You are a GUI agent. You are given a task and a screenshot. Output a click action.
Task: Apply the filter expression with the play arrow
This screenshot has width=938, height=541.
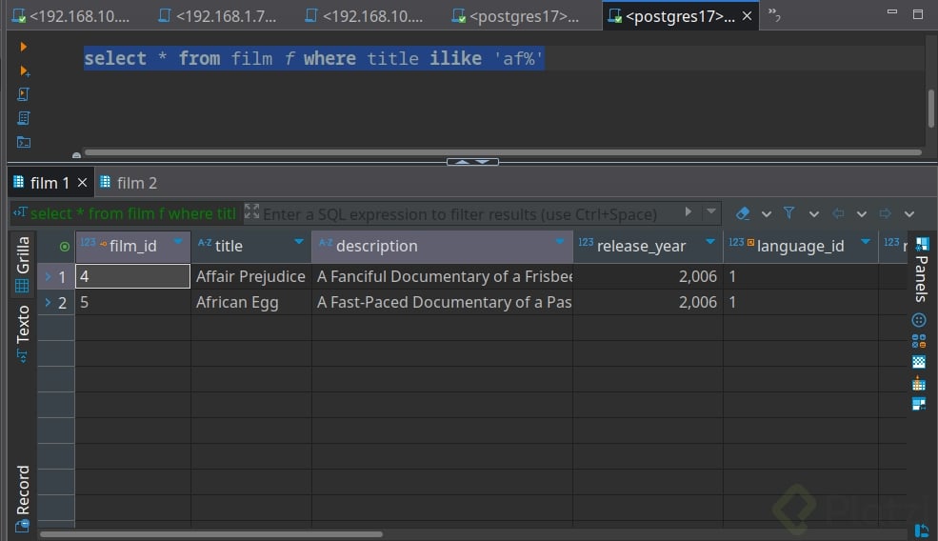689,211
